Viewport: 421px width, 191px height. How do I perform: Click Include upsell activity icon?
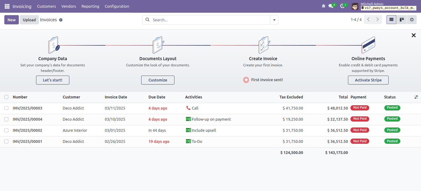188,130
